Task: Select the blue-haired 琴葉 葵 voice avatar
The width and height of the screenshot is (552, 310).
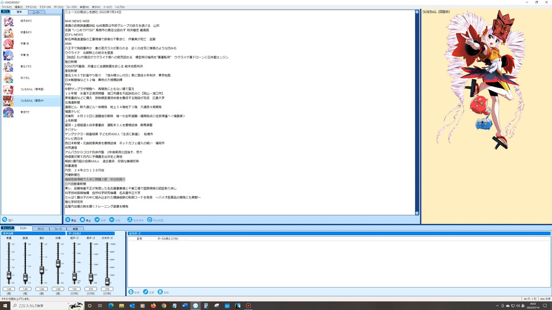Action: 8,55
